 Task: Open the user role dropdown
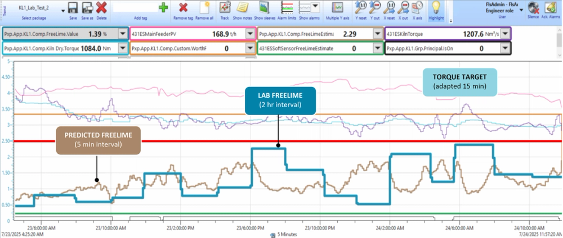point(521,10)
